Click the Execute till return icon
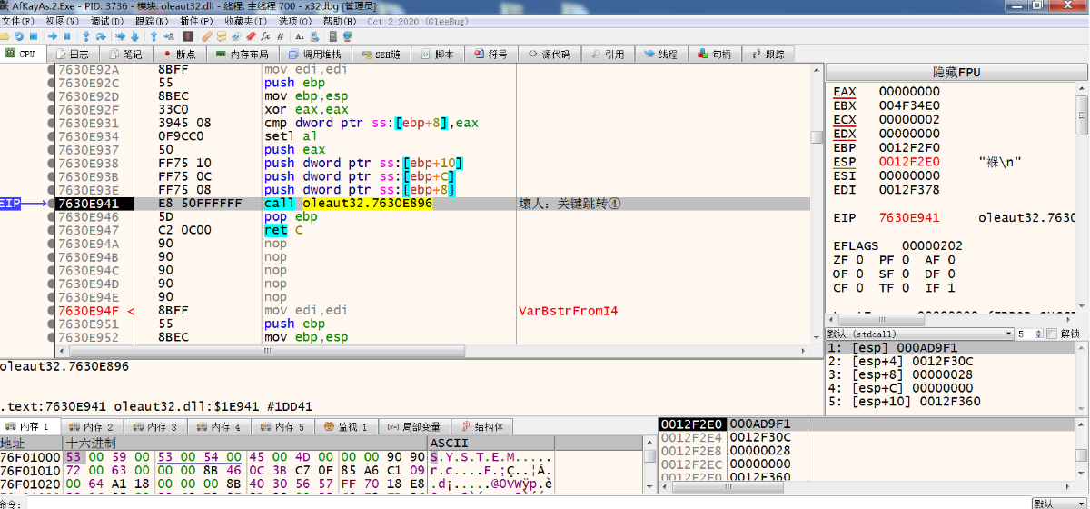This screenshot has width=1090, height=509. point(154,36)
